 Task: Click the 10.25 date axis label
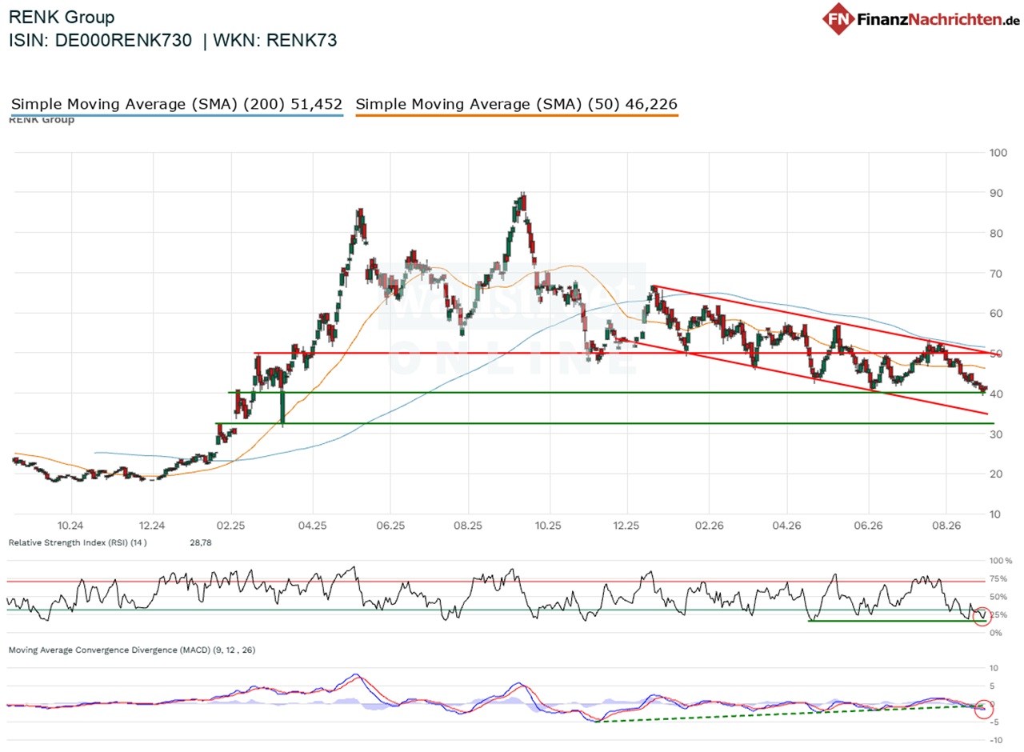pyautogui.click(x=548, y=526)
